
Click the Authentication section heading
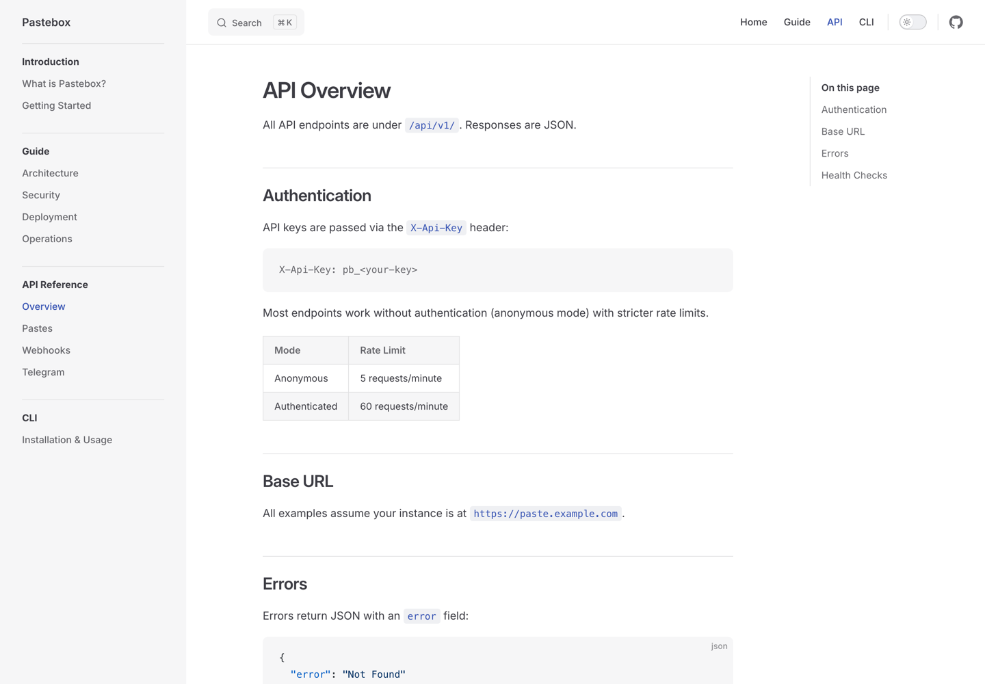pyautogui.click(x=317, y=196)
